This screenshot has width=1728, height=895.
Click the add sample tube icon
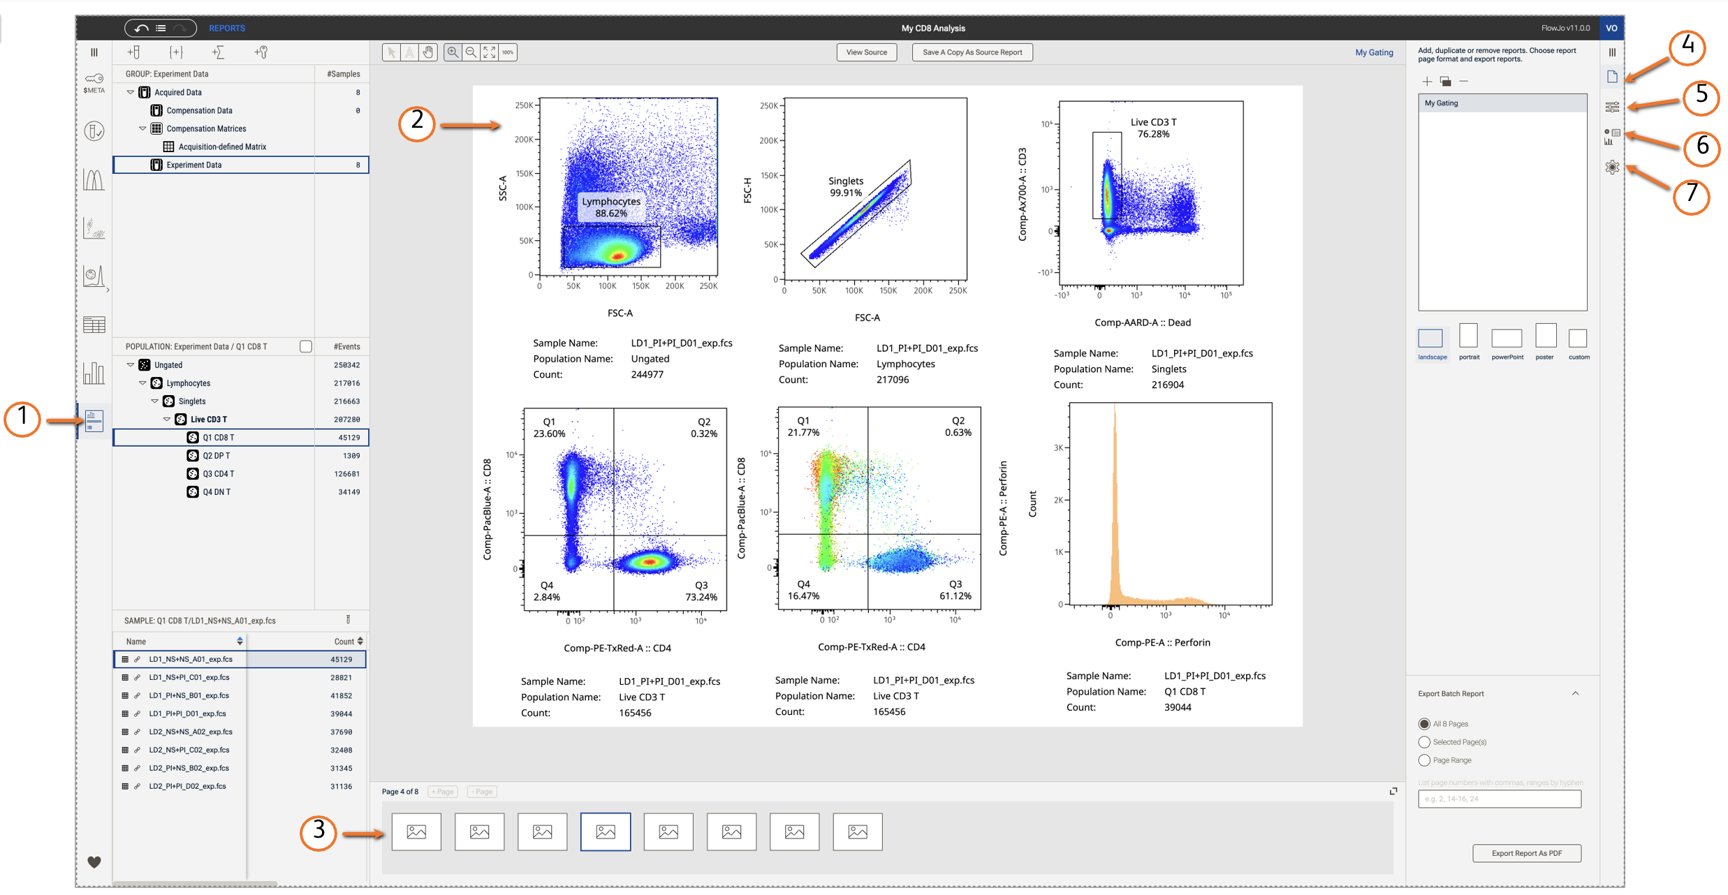click(134, 52)
